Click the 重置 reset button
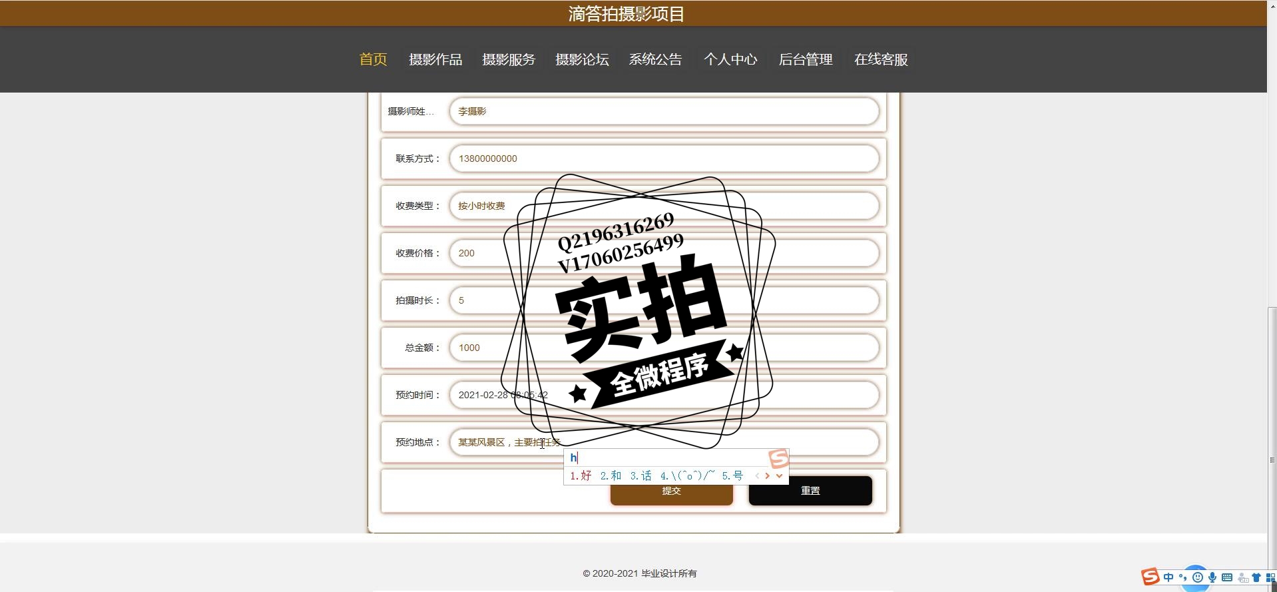The width and height of the screenshot is (1277, 592). coord(810,491)
